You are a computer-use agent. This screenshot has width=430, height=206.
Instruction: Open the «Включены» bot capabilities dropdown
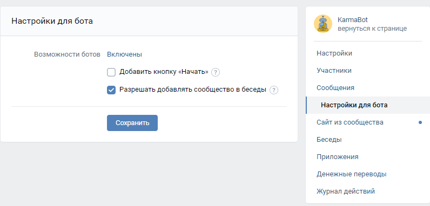pyautogui.click(x=124, y=54)
